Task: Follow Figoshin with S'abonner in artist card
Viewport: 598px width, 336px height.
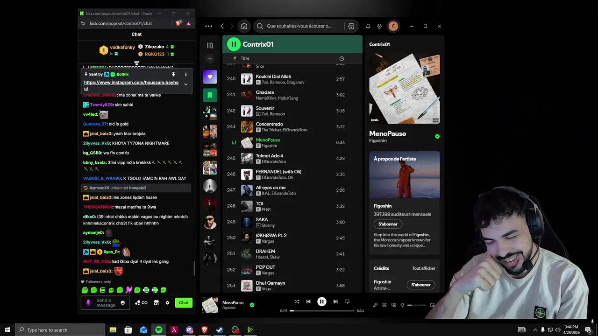Action: click(x=388, y=224)
